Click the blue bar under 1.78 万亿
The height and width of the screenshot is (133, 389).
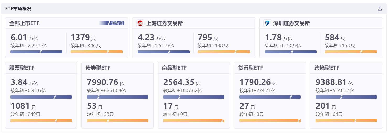(290, 52)
